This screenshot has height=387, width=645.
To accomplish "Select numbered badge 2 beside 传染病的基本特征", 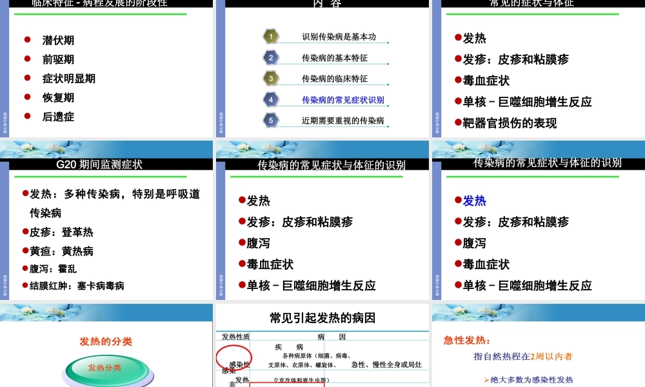I will coord(272,57).
